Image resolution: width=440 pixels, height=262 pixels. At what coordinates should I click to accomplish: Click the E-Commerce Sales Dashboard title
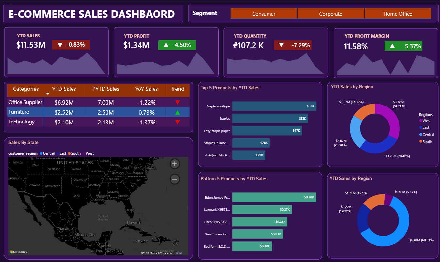click(91, 14)
